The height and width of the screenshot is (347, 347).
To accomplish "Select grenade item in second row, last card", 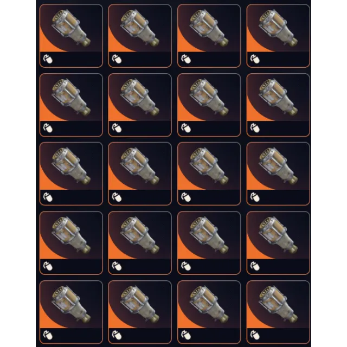I will click(x=278, y=97).
